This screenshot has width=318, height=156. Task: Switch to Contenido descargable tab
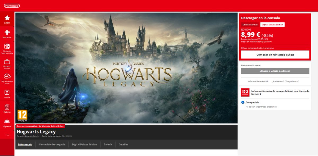pyautogui.click(x=52, y=145)
